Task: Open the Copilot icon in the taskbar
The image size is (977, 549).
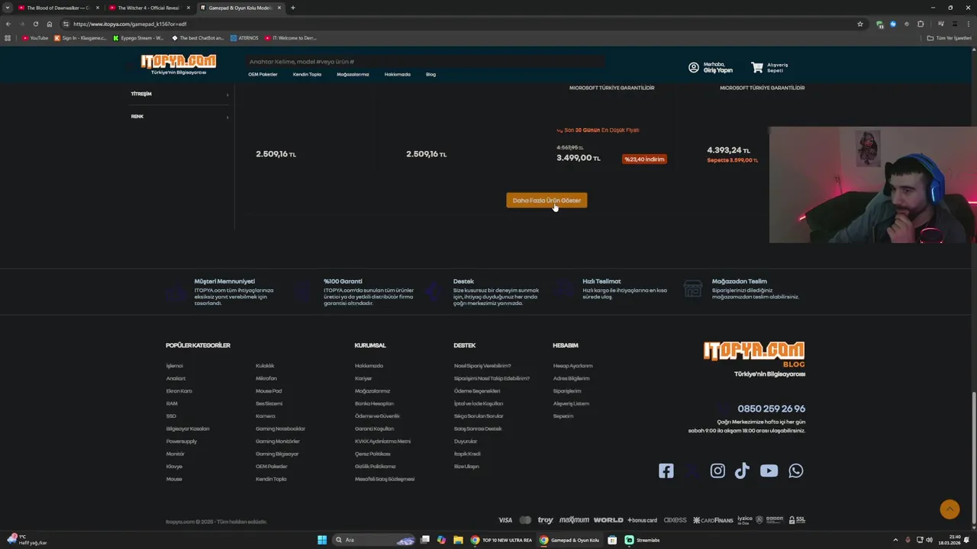Action: point(441,540)
